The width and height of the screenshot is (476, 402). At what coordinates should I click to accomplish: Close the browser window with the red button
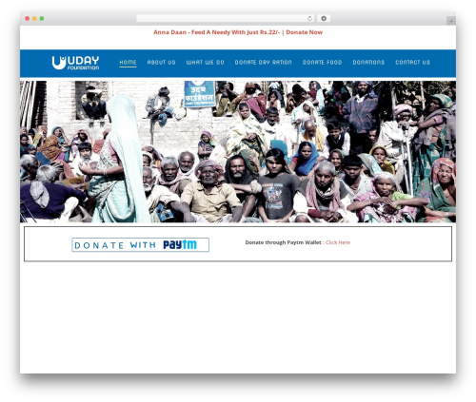pos(28,19)
